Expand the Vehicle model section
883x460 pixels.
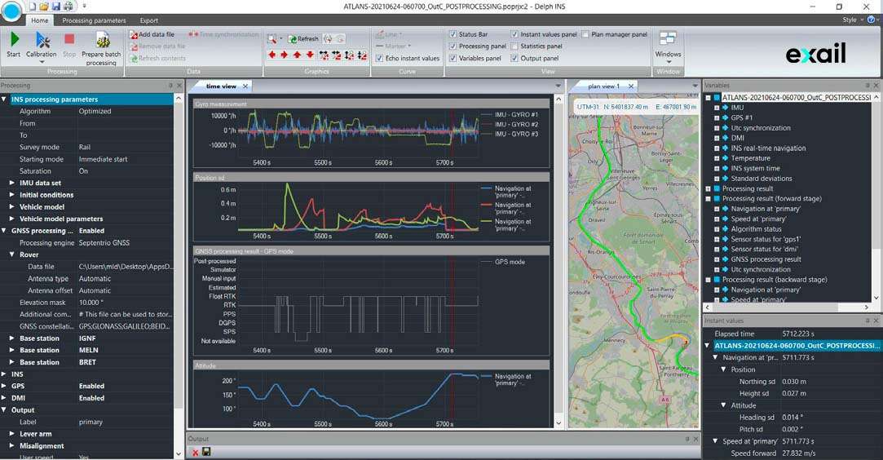[x=11, y=207]
